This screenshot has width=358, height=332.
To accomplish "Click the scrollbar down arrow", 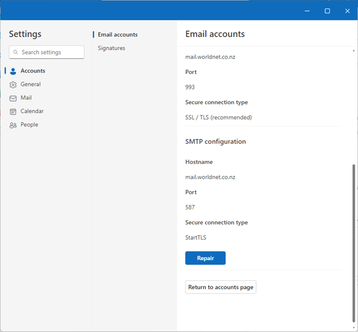I will pyautogui.click(x=354, y=328).
